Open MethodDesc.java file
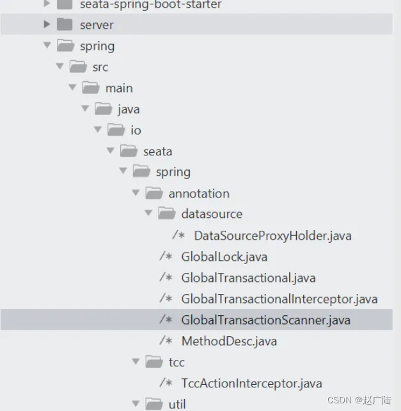 click(229, 341)
